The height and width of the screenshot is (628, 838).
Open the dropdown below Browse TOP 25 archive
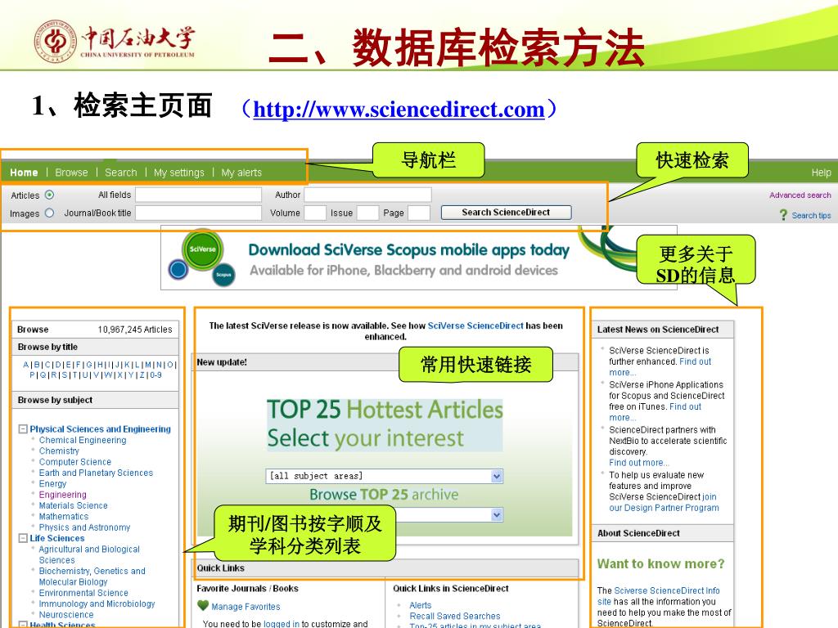(497, 515)
